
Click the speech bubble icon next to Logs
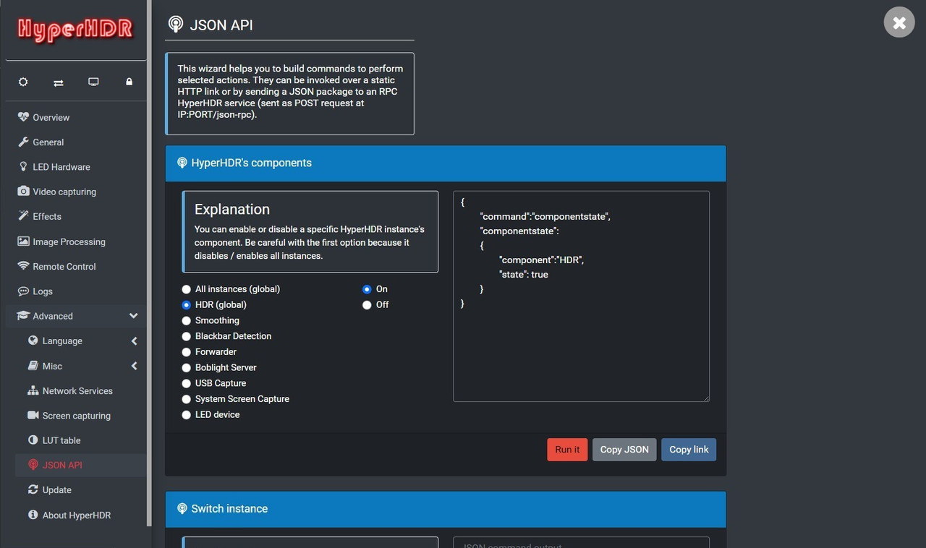[23, 291]
